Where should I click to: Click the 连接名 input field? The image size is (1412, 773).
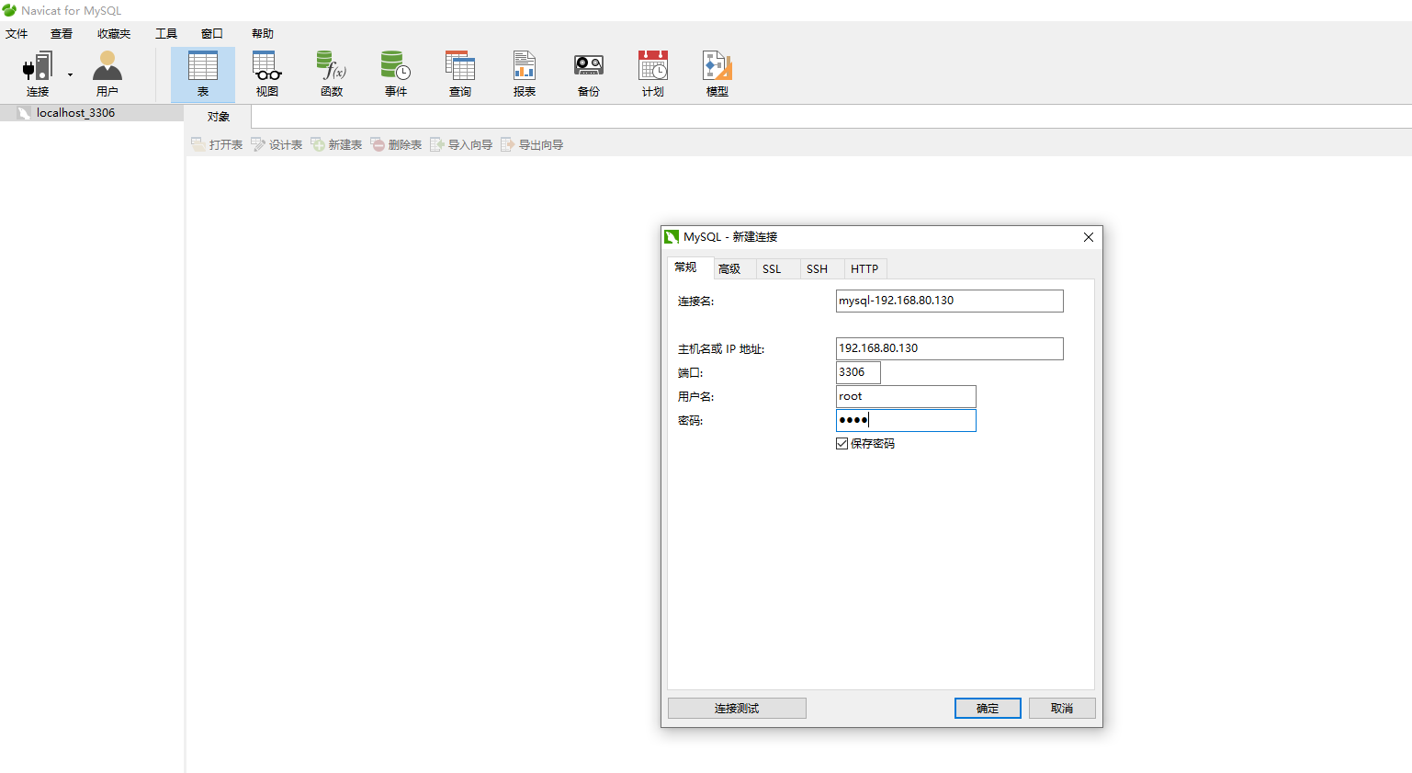click(949, 301)
